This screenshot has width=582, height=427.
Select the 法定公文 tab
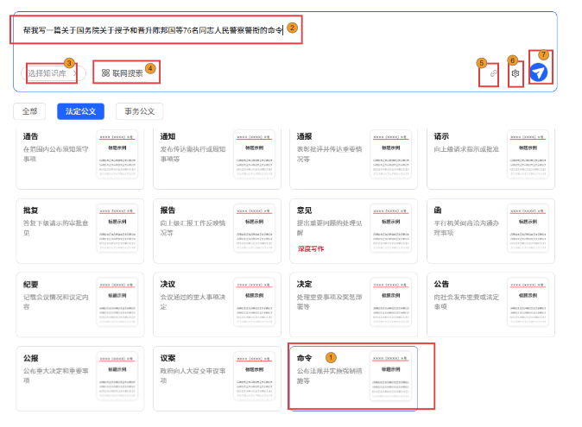click(80, 110)
